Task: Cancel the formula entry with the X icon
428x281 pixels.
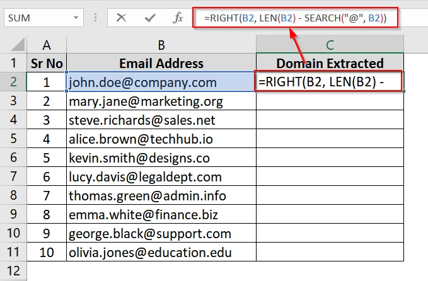Action: tap(121, 18)
